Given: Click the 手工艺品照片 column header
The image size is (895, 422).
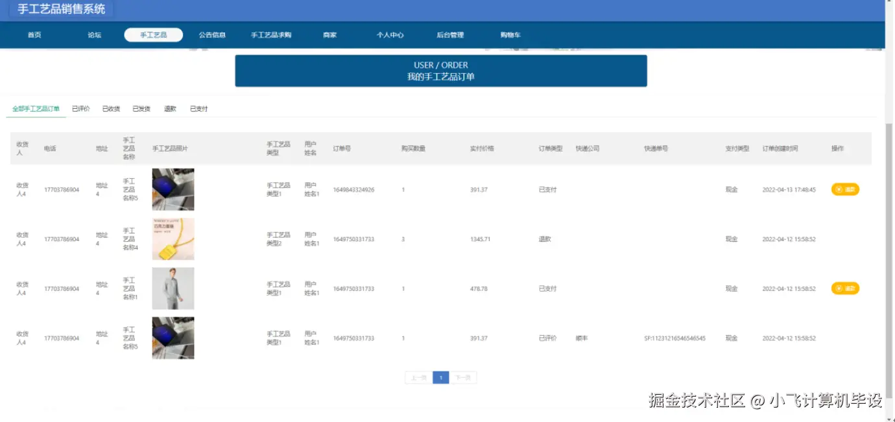Looking at the screenshot, I should [x=170, y=148].
